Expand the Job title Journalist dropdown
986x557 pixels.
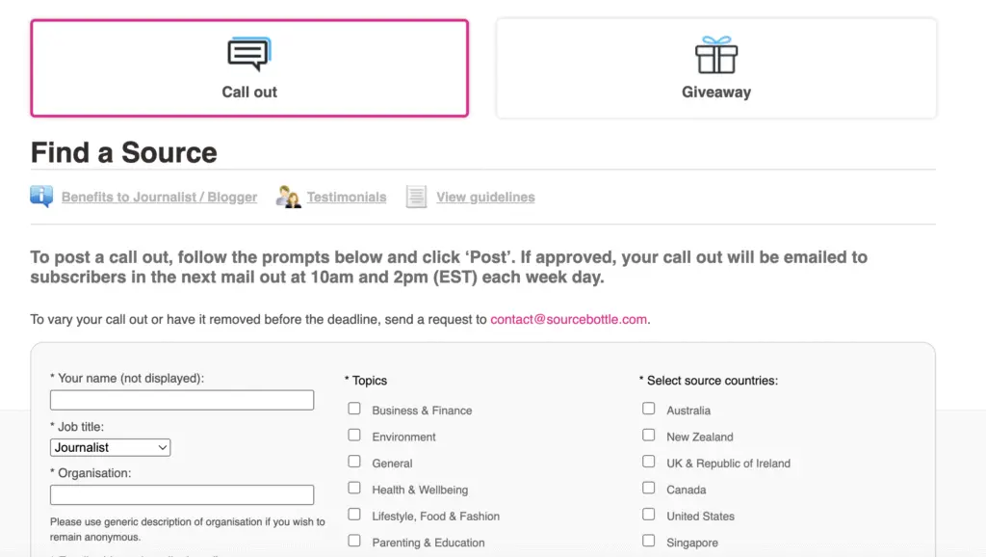coord(110,447)
